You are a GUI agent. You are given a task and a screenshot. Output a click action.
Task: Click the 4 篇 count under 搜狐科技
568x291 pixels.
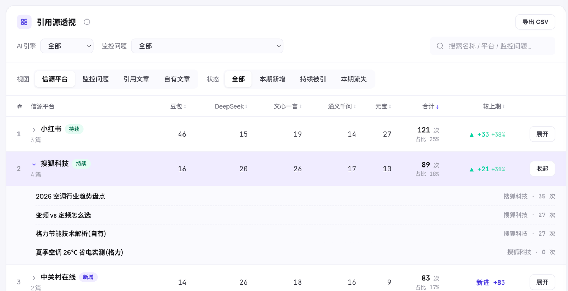[x=36, y=175]
